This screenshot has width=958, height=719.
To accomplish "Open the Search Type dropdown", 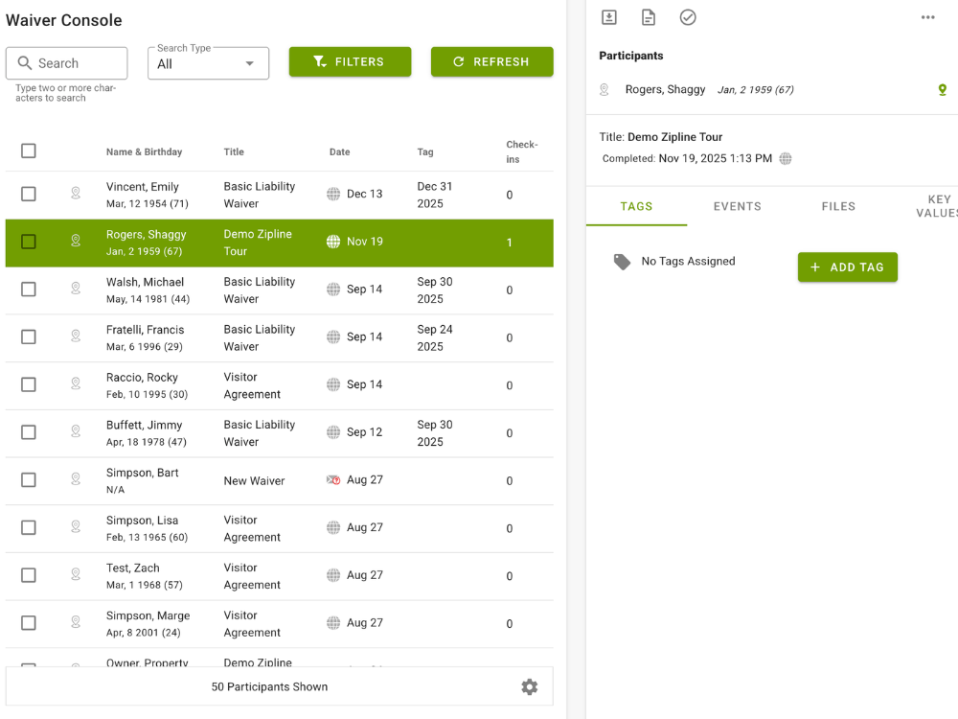I will tap(208, 63).
